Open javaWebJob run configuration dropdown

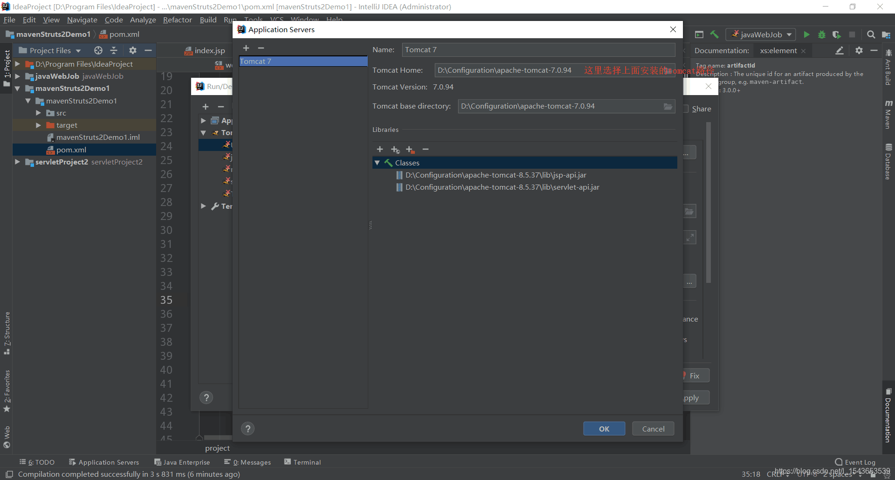(x=761, y=34)
